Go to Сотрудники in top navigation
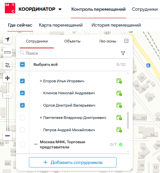The image size is (160, 173). coord(145,9)
